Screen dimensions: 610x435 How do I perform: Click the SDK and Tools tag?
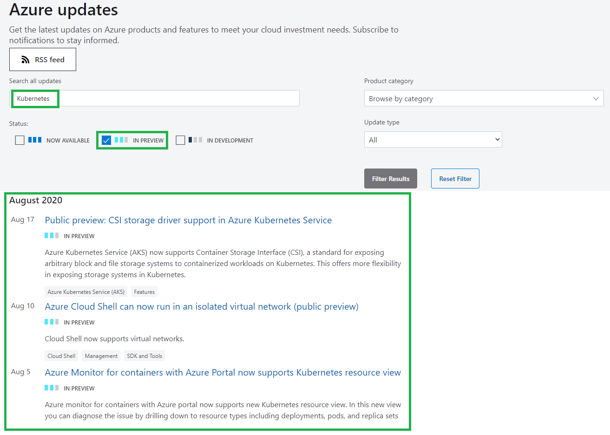tap(144, 356)
